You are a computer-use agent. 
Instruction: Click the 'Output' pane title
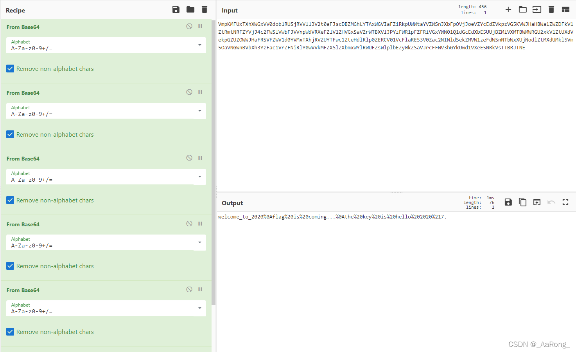pos(232,203)
